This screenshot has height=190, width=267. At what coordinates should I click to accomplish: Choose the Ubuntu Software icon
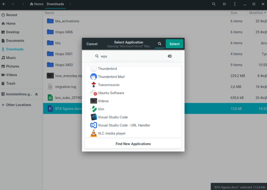click(x=94, y=93)
